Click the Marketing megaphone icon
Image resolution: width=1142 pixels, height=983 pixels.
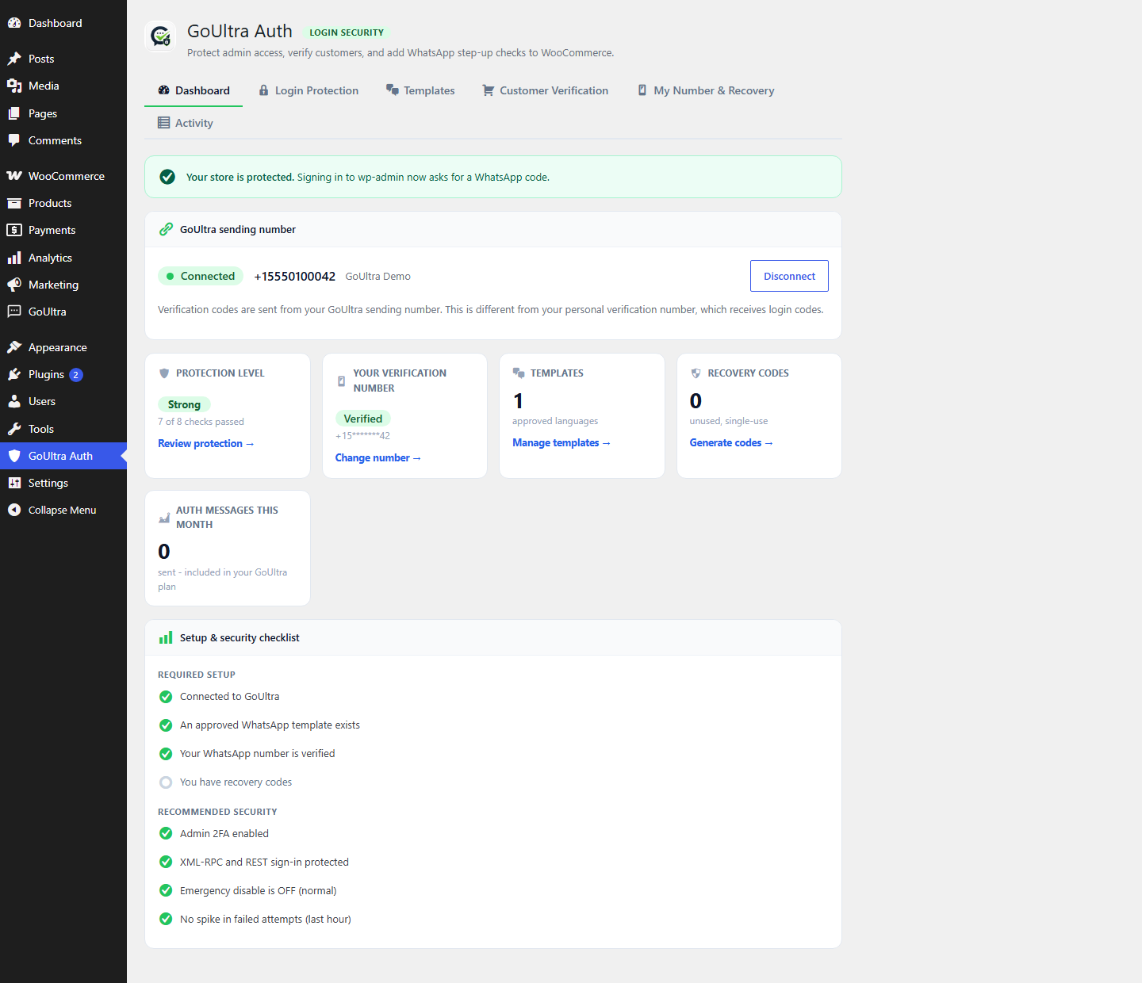pyautogui.click(x=14, y=285)
